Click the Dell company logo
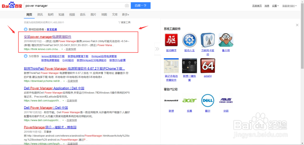 (x=208, y=100)
